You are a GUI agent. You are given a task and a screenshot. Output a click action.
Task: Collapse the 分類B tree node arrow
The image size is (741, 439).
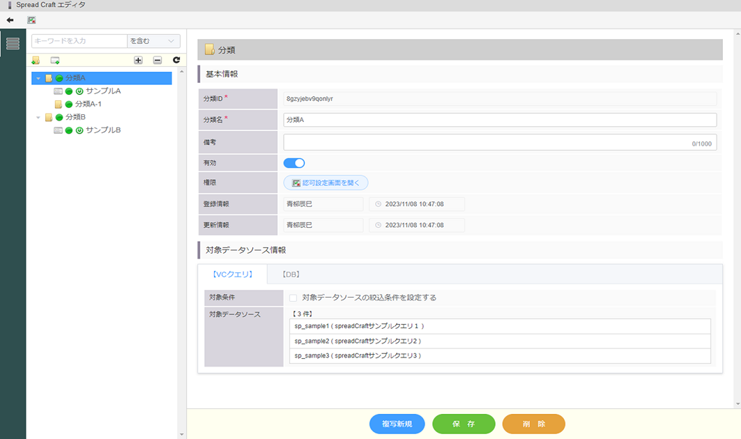pos(38,117)
